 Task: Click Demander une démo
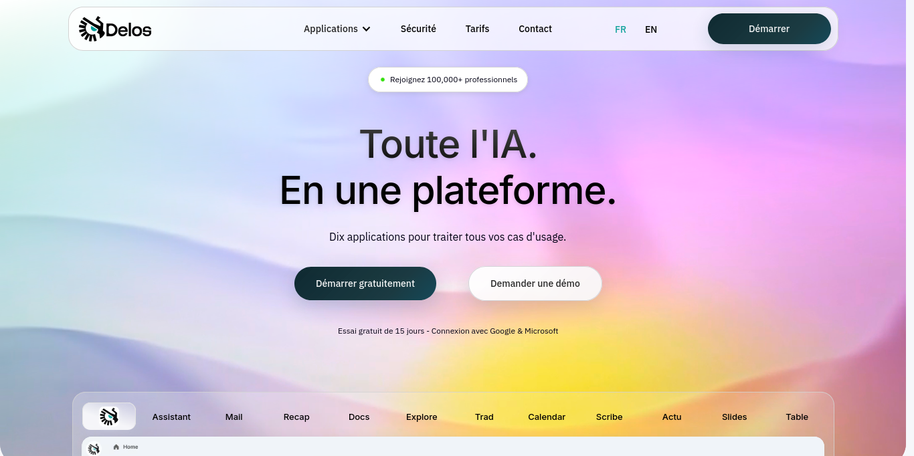click(535, 283)
